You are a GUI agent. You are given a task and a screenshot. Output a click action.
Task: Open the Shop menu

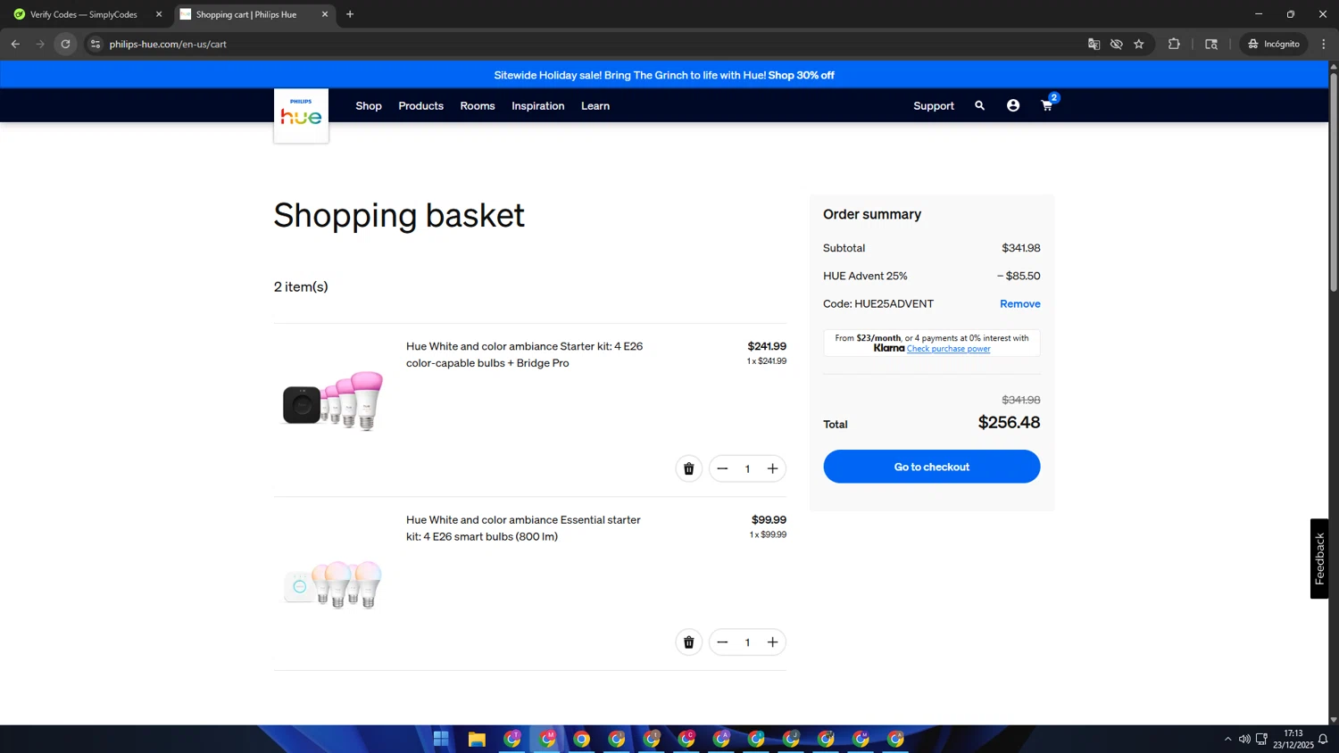coord(369,105)
